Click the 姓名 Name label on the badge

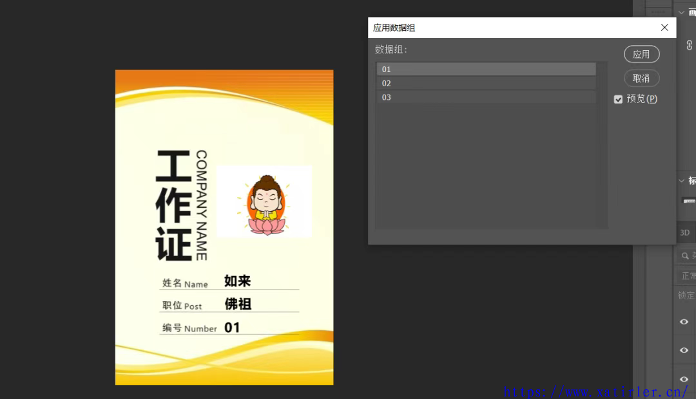point(185,283)
